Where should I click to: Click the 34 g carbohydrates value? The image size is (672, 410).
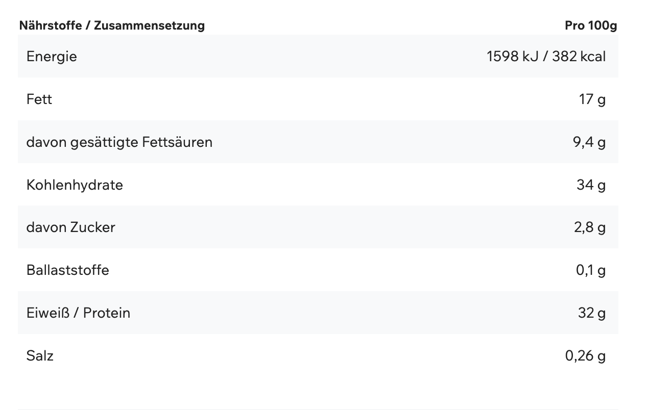pos(591,185)
